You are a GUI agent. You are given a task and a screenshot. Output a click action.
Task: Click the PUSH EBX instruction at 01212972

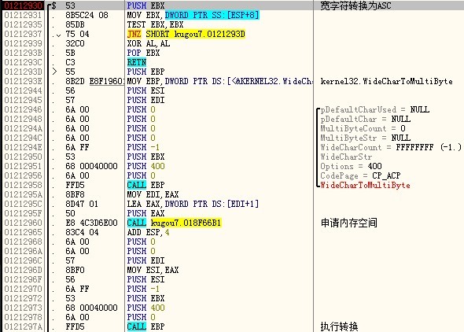click(146, 298)
